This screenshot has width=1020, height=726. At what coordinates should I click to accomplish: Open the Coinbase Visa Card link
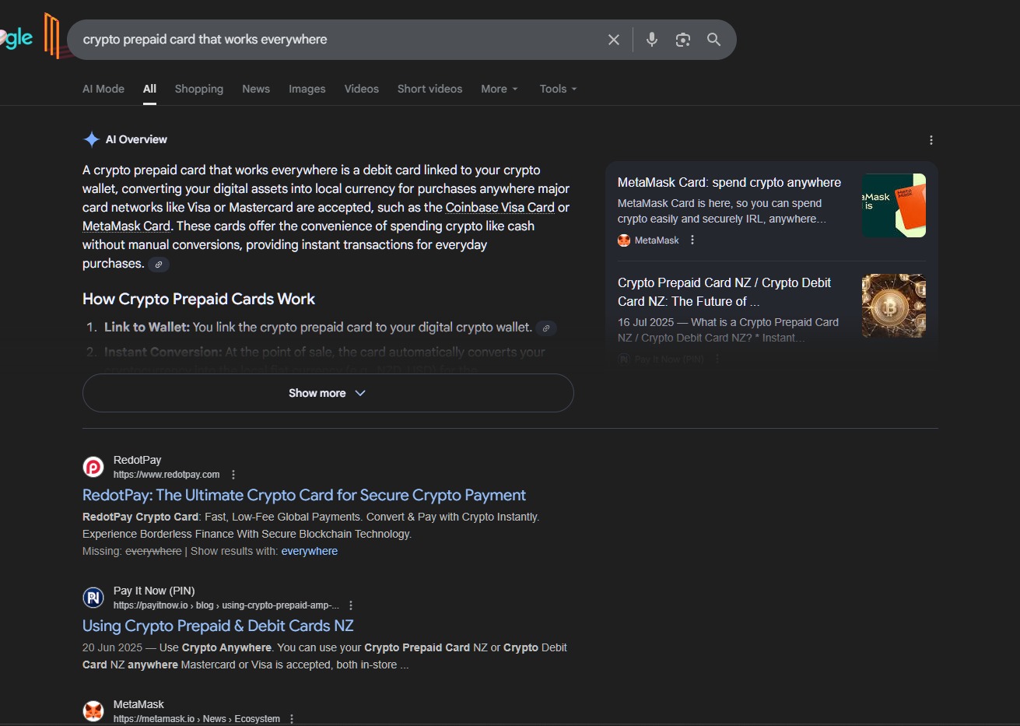[x=500, y=208]
